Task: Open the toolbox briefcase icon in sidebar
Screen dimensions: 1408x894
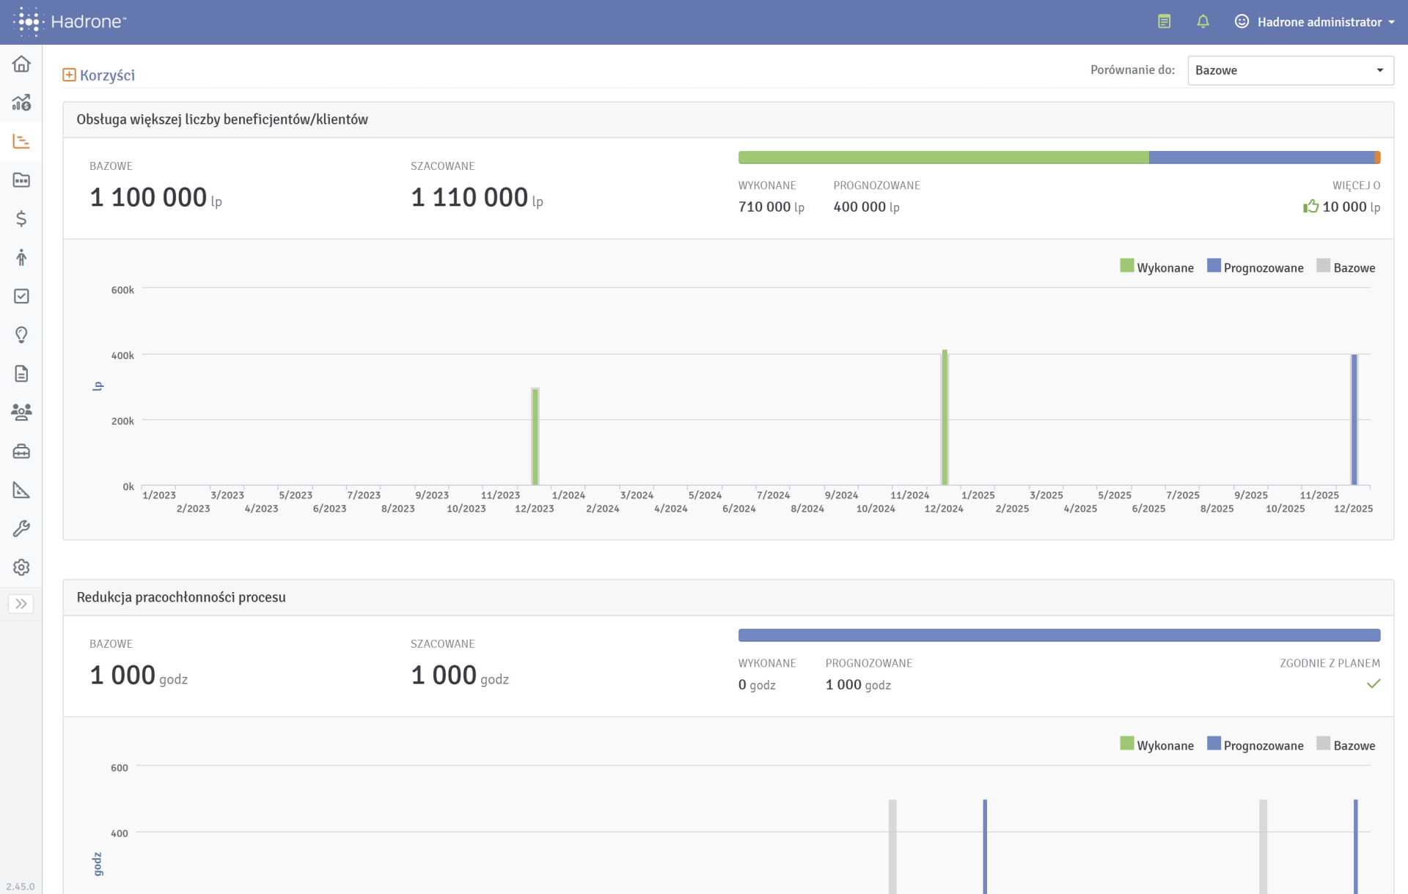Action: (x=21, y=451)
